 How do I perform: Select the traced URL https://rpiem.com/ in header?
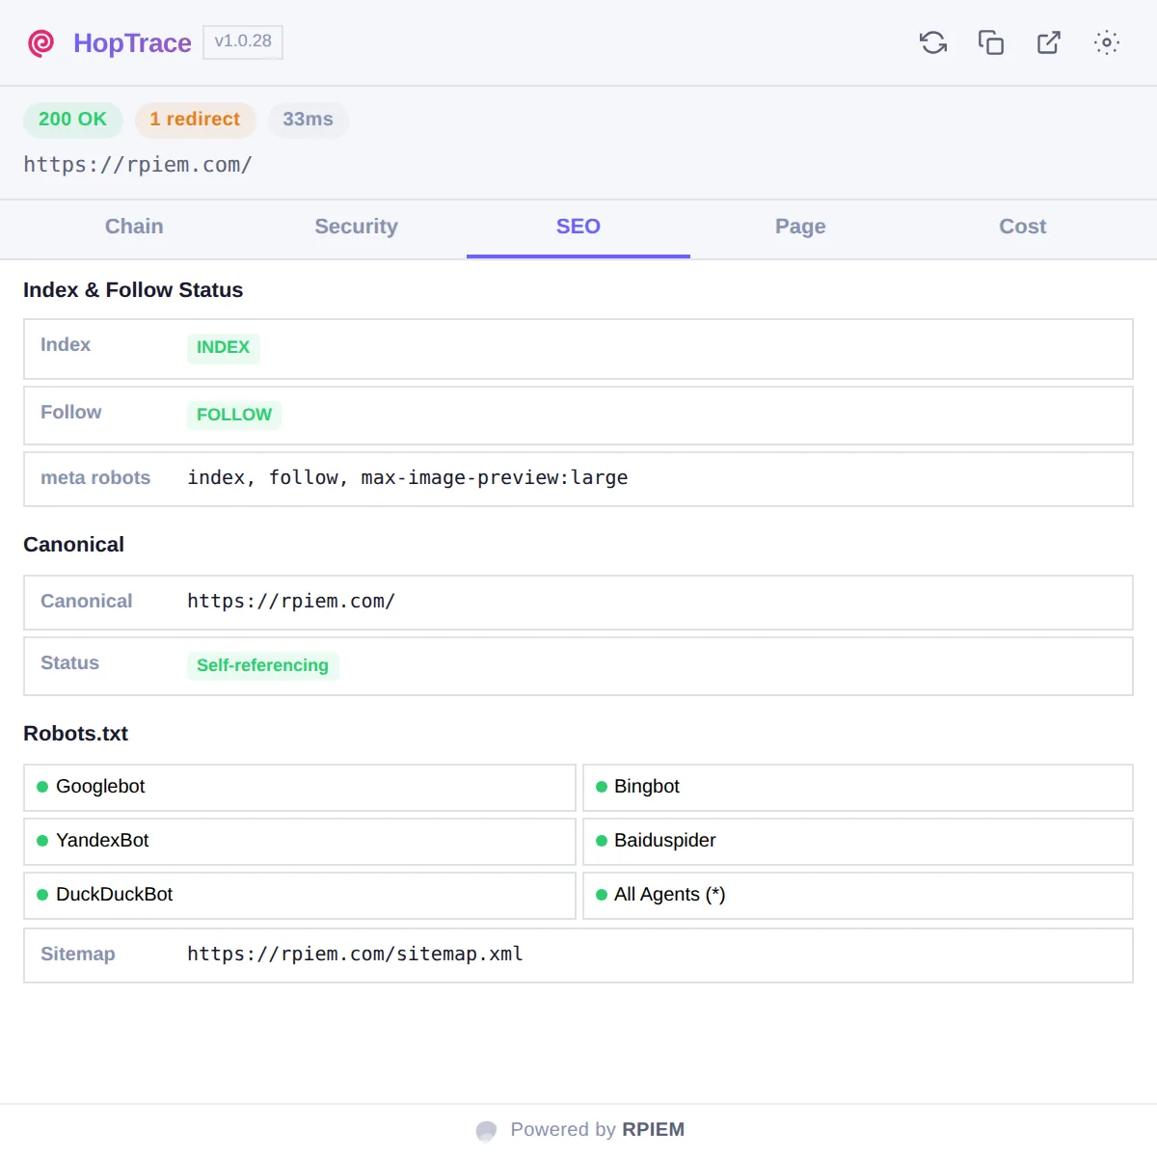[138, 165]
